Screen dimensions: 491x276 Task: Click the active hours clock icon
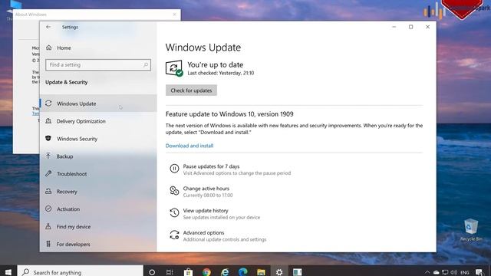coord(174,191)
